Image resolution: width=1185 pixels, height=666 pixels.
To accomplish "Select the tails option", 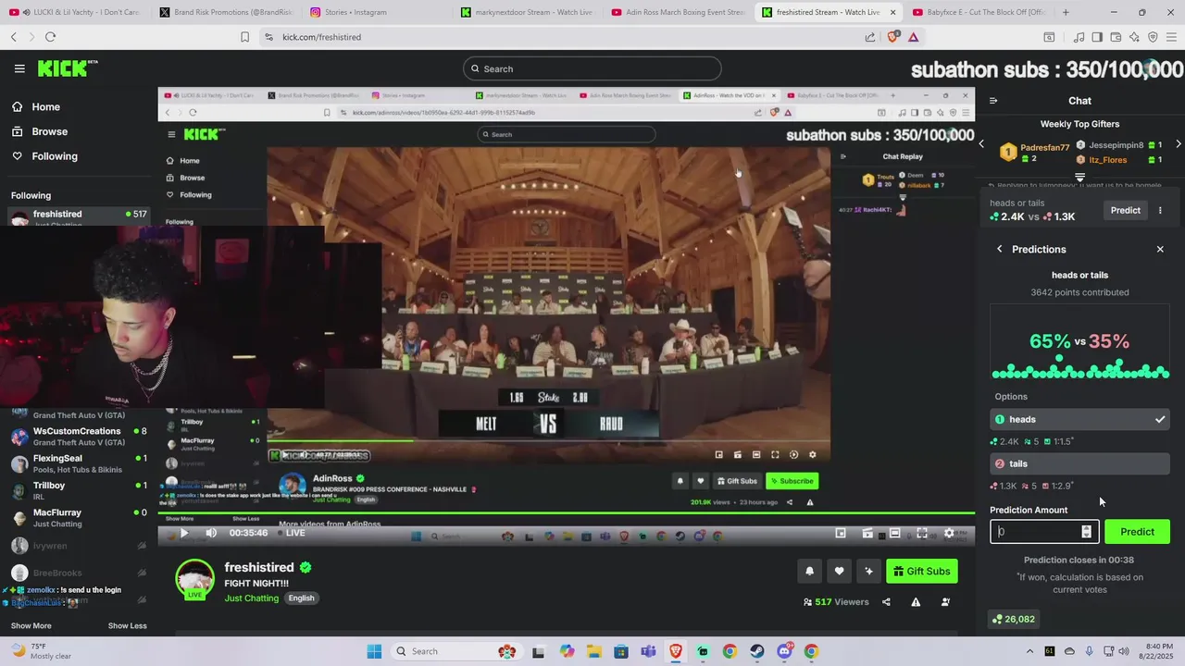I will 1079,463.
